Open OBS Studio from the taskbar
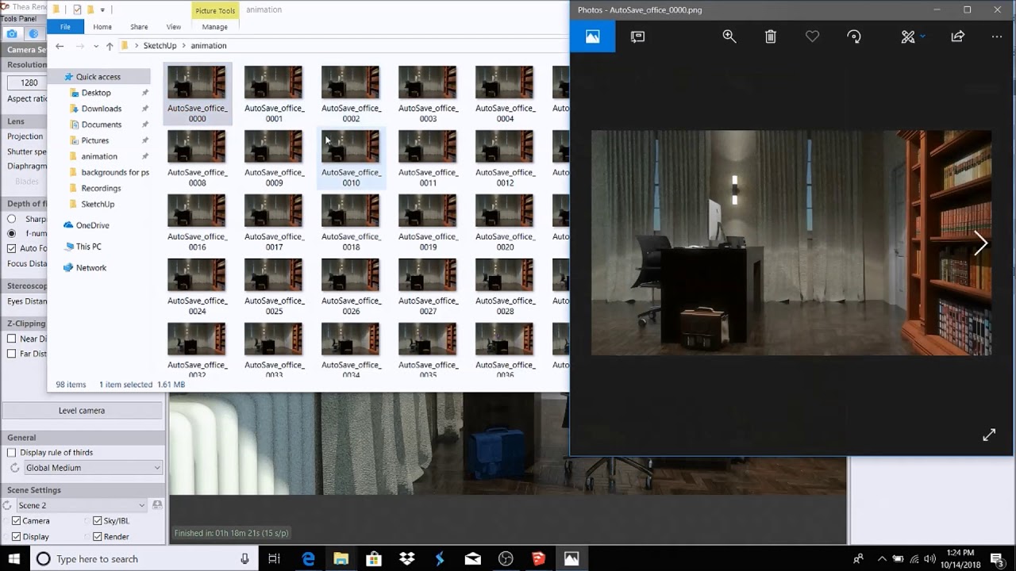Image resolution: width=1016 pixels, height=571 pixels. click(x=506, y=559)
